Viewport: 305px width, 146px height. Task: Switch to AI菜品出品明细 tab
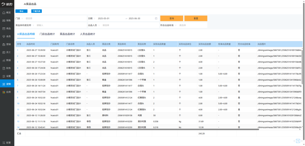[x=26, y=34]
